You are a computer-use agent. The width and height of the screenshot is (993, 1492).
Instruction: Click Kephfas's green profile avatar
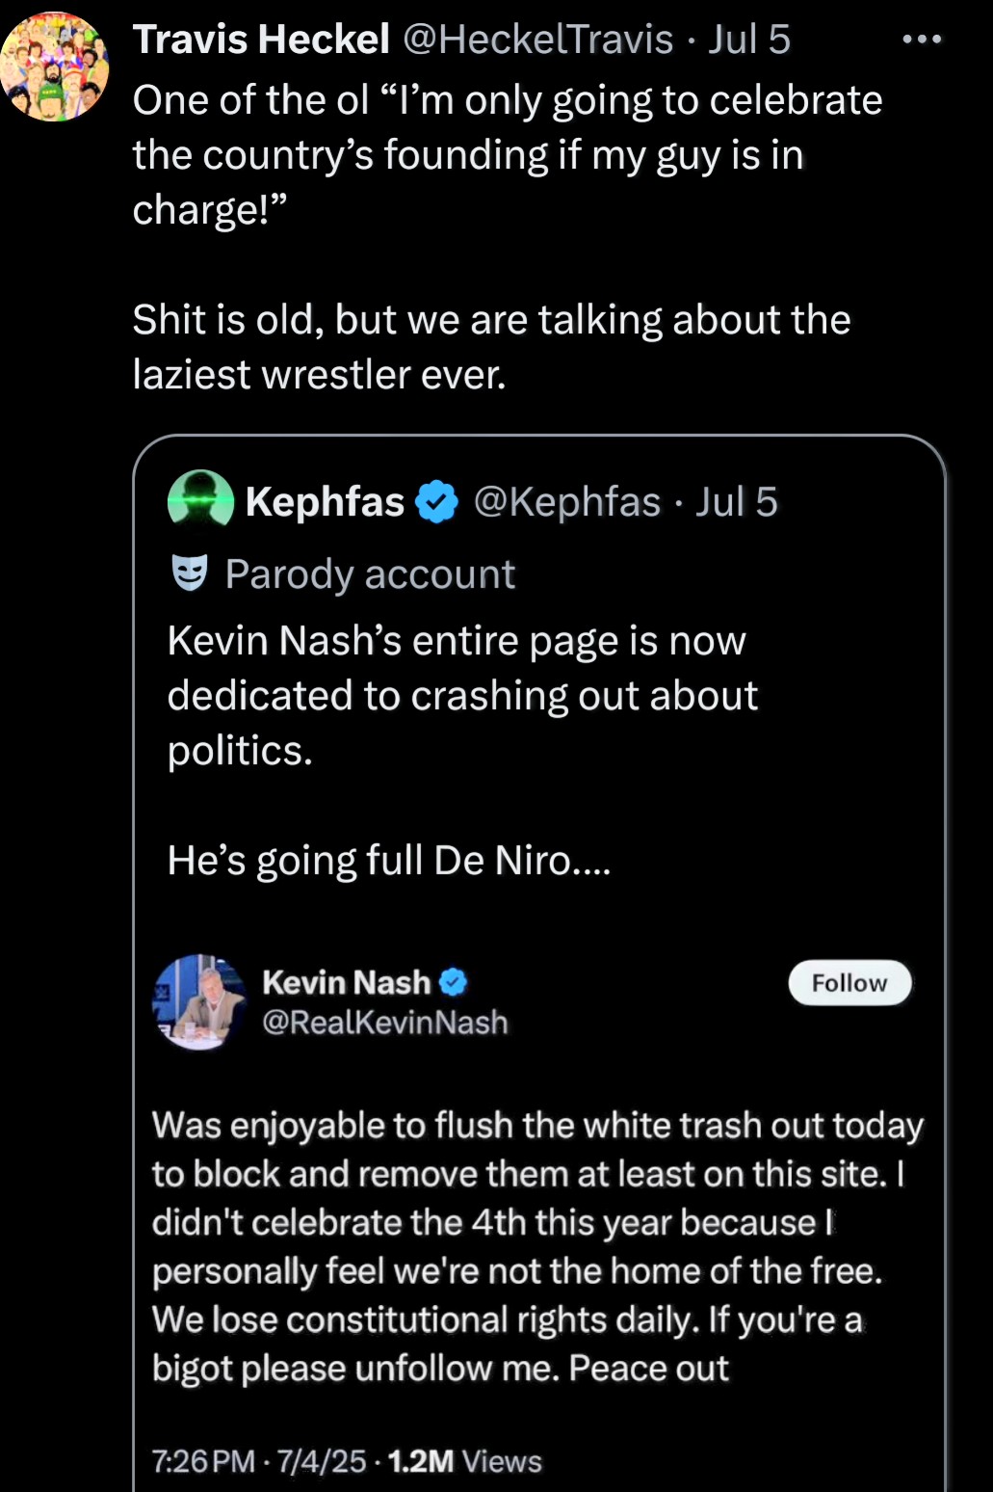[x=200, y=498]
